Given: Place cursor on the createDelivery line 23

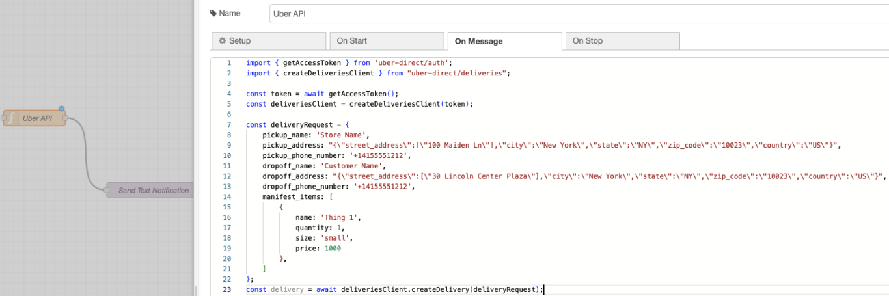Looking at the screenshot, I should [x=394, y=289].
